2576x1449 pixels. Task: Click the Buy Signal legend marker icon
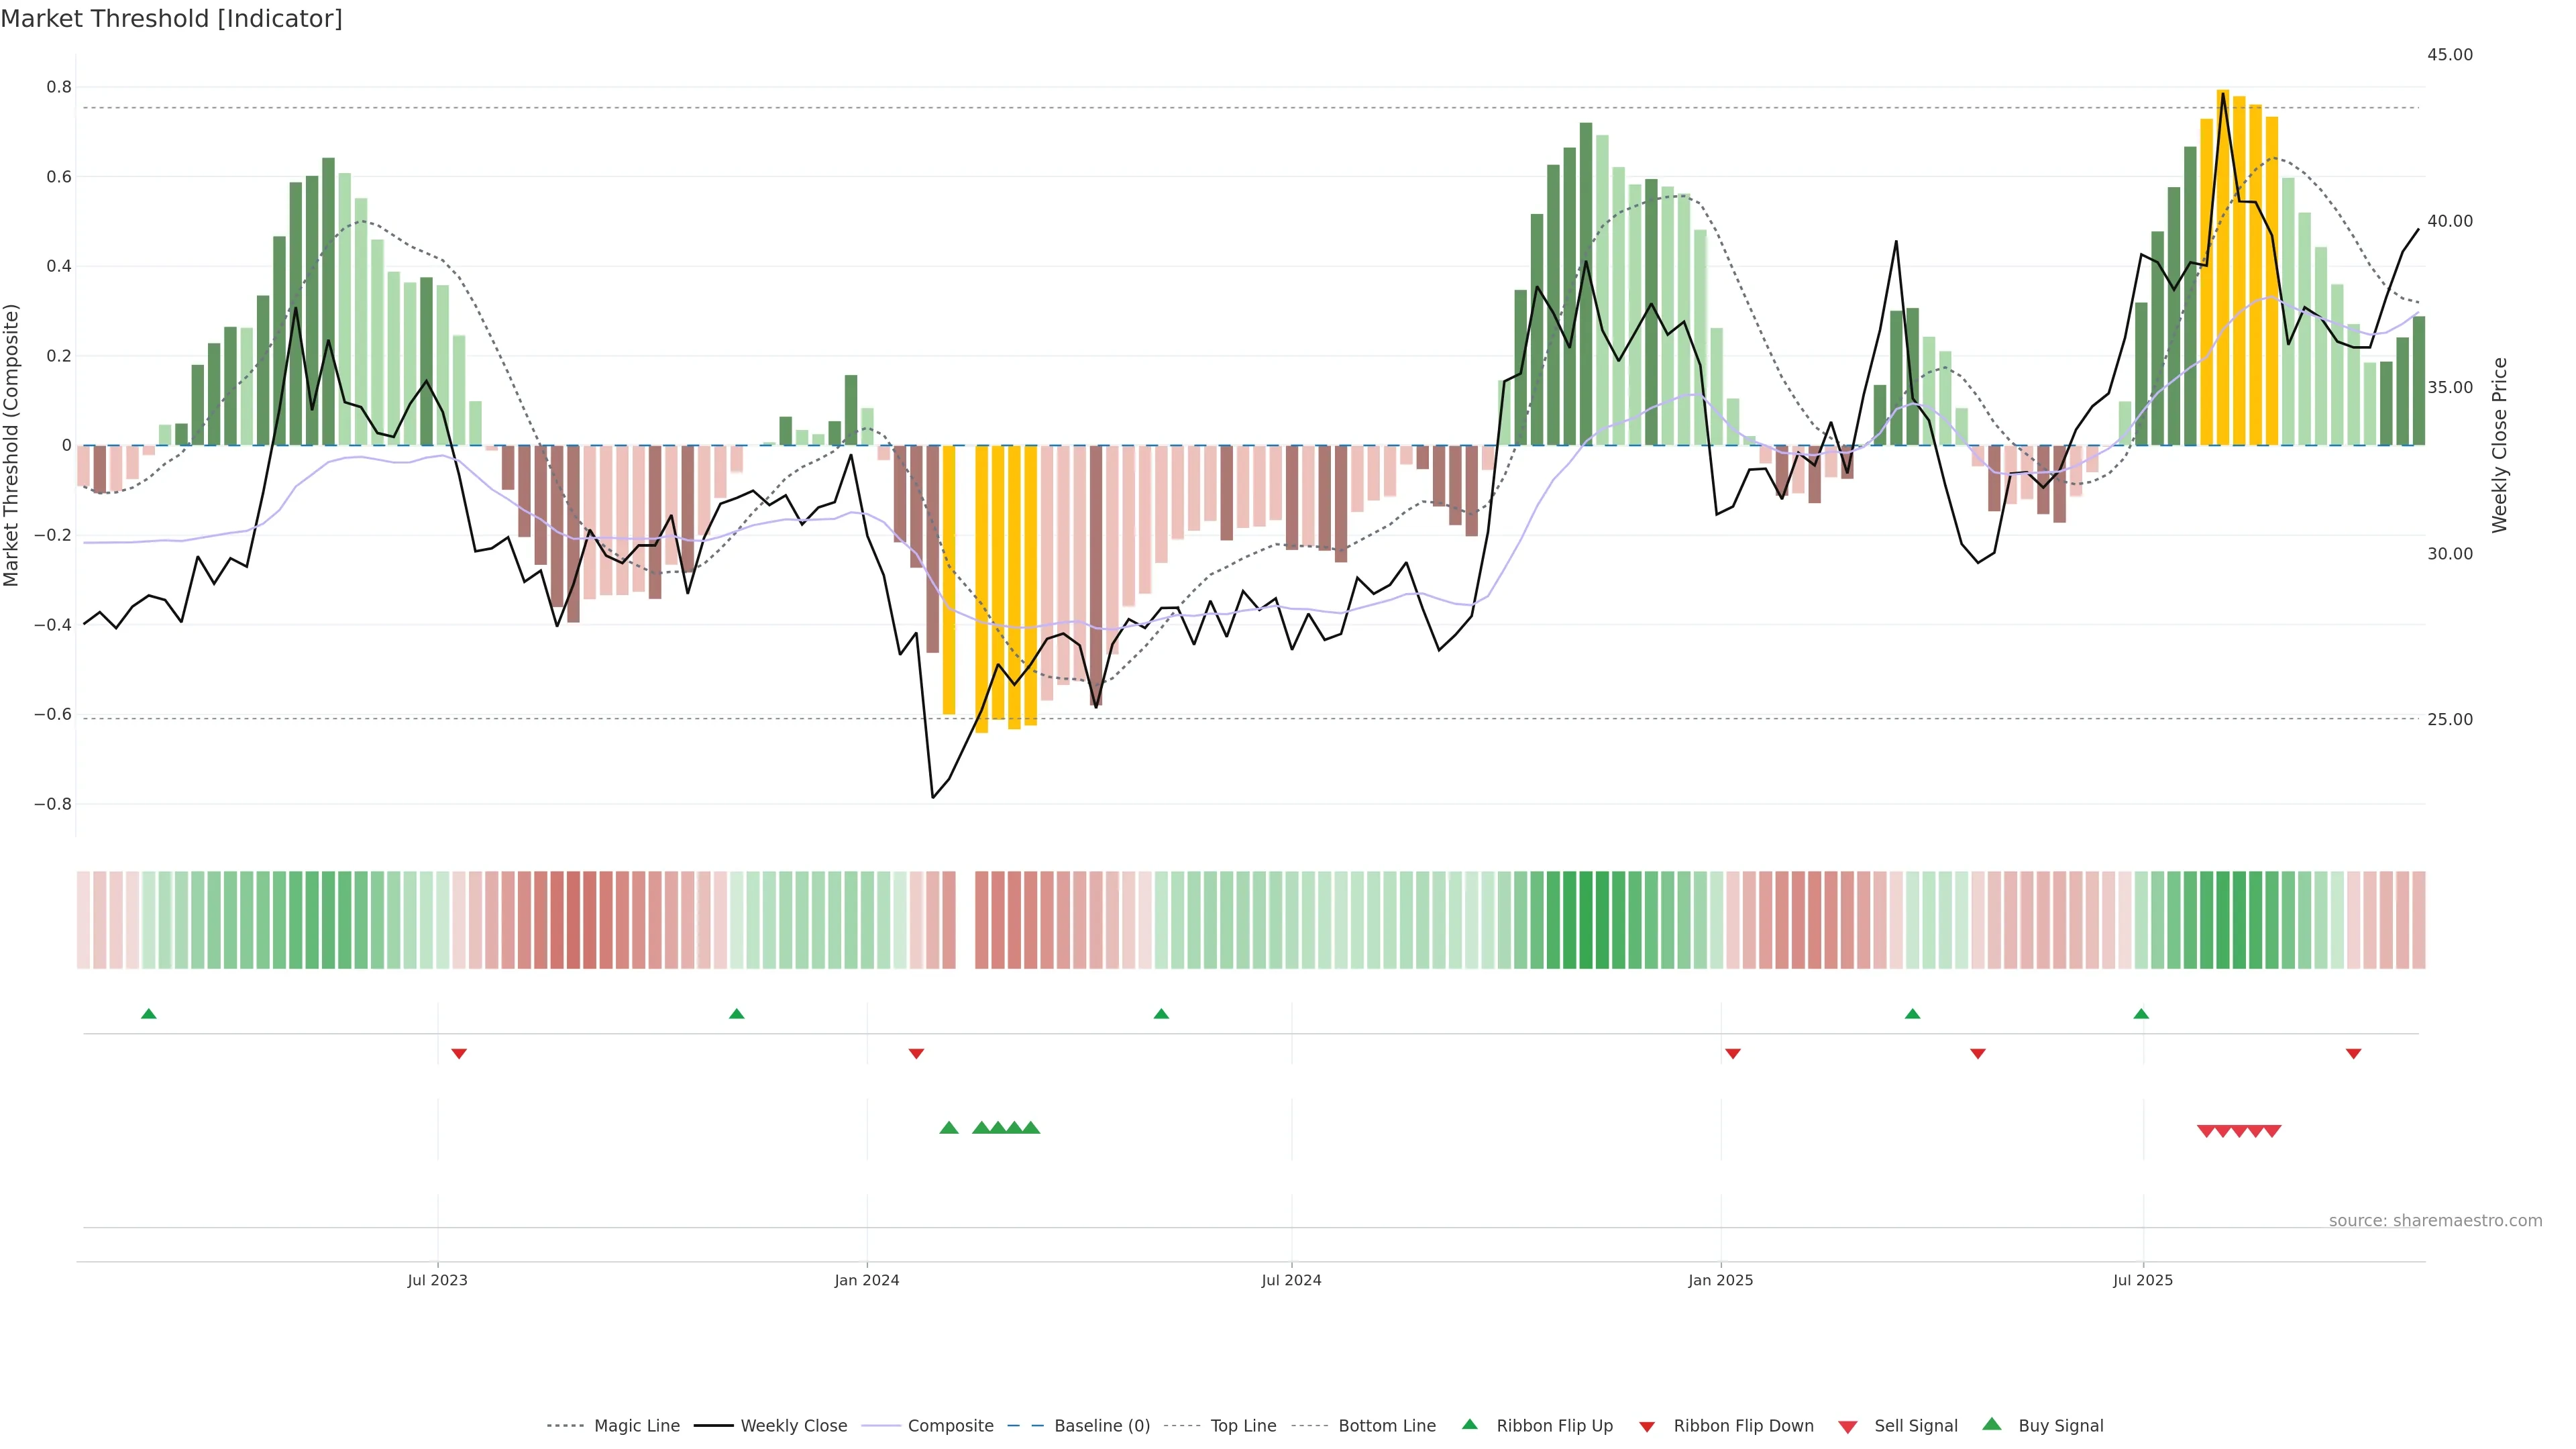(x=1991, y=1424)
